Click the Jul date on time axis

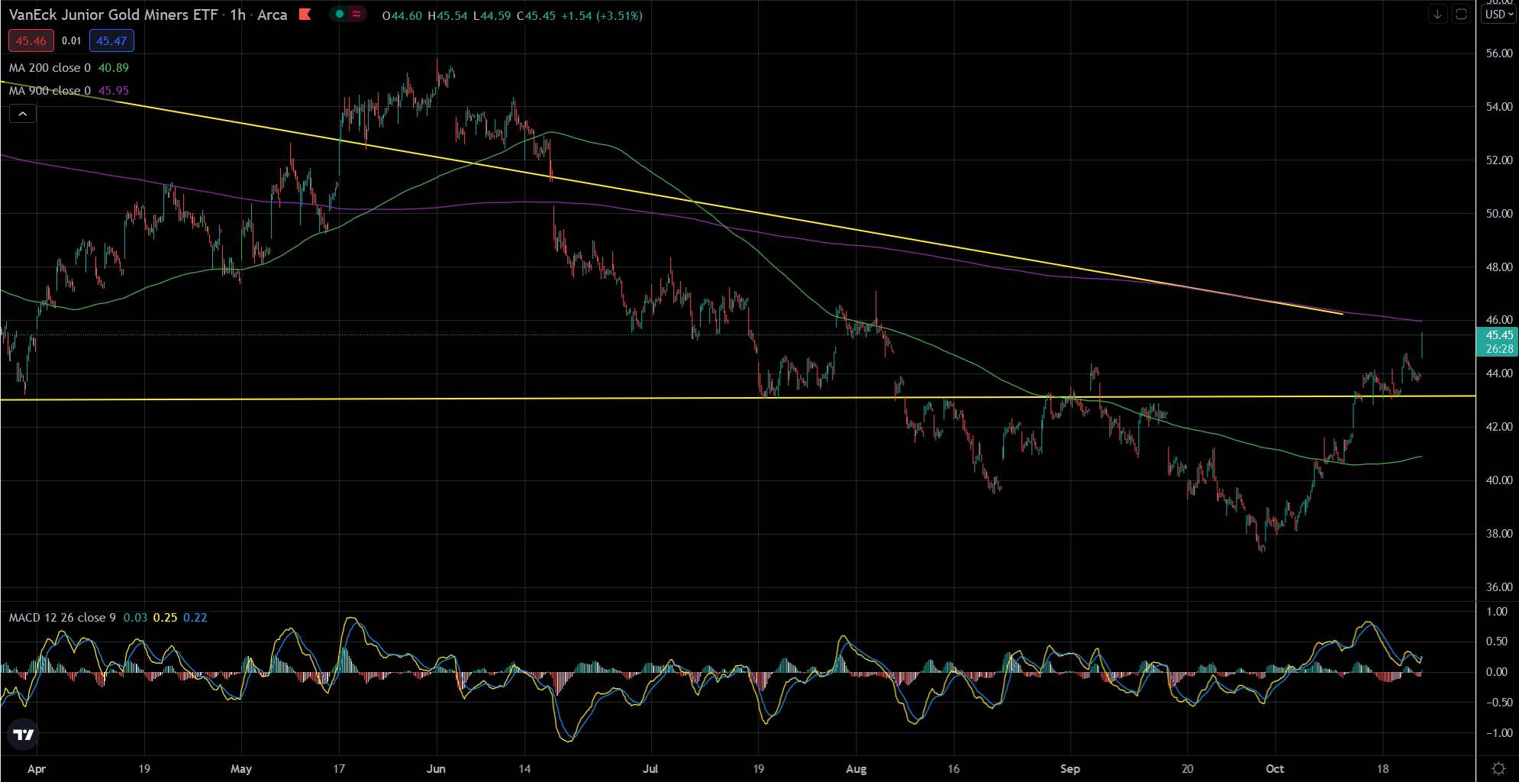click(x=650, y=769)
